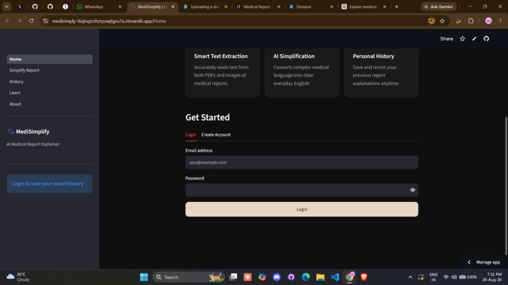508x285 pixels.
Task: Select the Create Account tab
Action: pyautogui.click(x=216, y=135)
